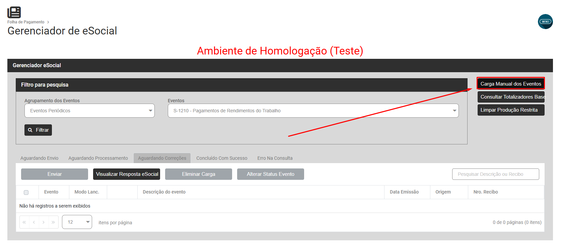The height and width of the screenshot is (248, 561).
Task: Click the '0 de 0 páginas (0 itens)' pager text
Action: point(517,222)
